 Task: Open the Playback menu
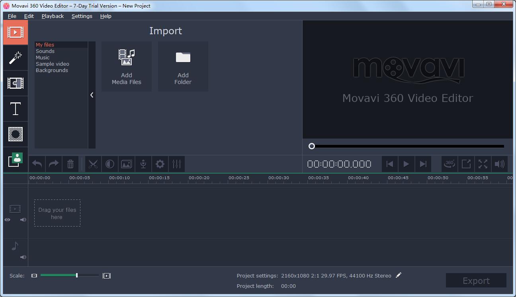pos(52,16)
